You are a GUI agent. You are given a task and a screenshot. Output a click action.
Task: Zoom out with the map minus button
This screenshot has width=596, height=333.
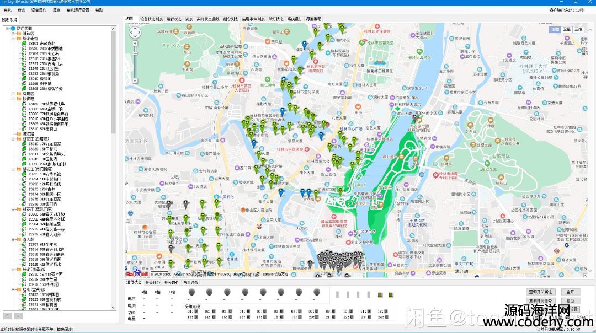(135, 80)
